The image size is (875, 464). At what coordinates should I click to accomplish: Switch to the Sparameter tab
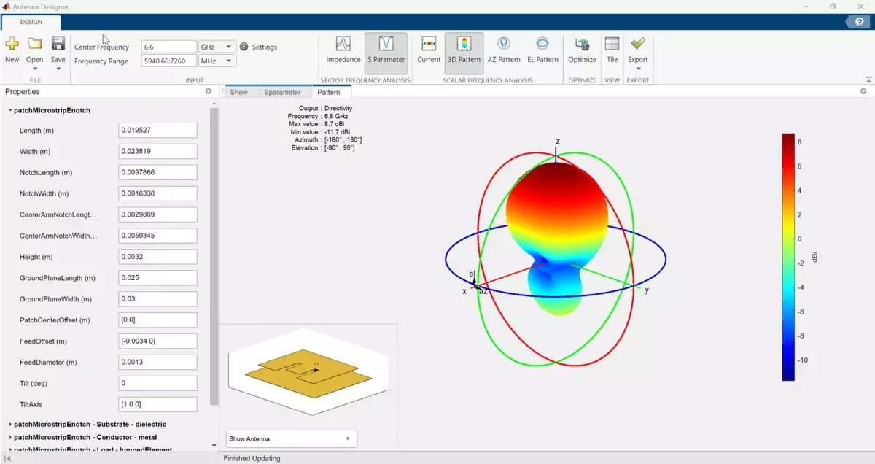pos(282,92)
